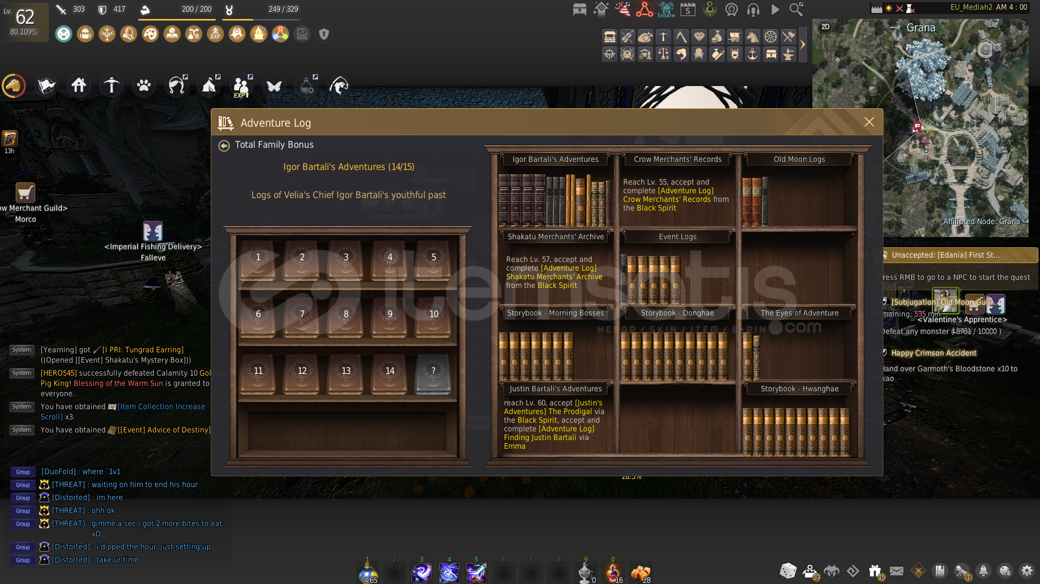Open the pet paw icon
This screenshot has height=584, width=1040.
coord(144,86)
